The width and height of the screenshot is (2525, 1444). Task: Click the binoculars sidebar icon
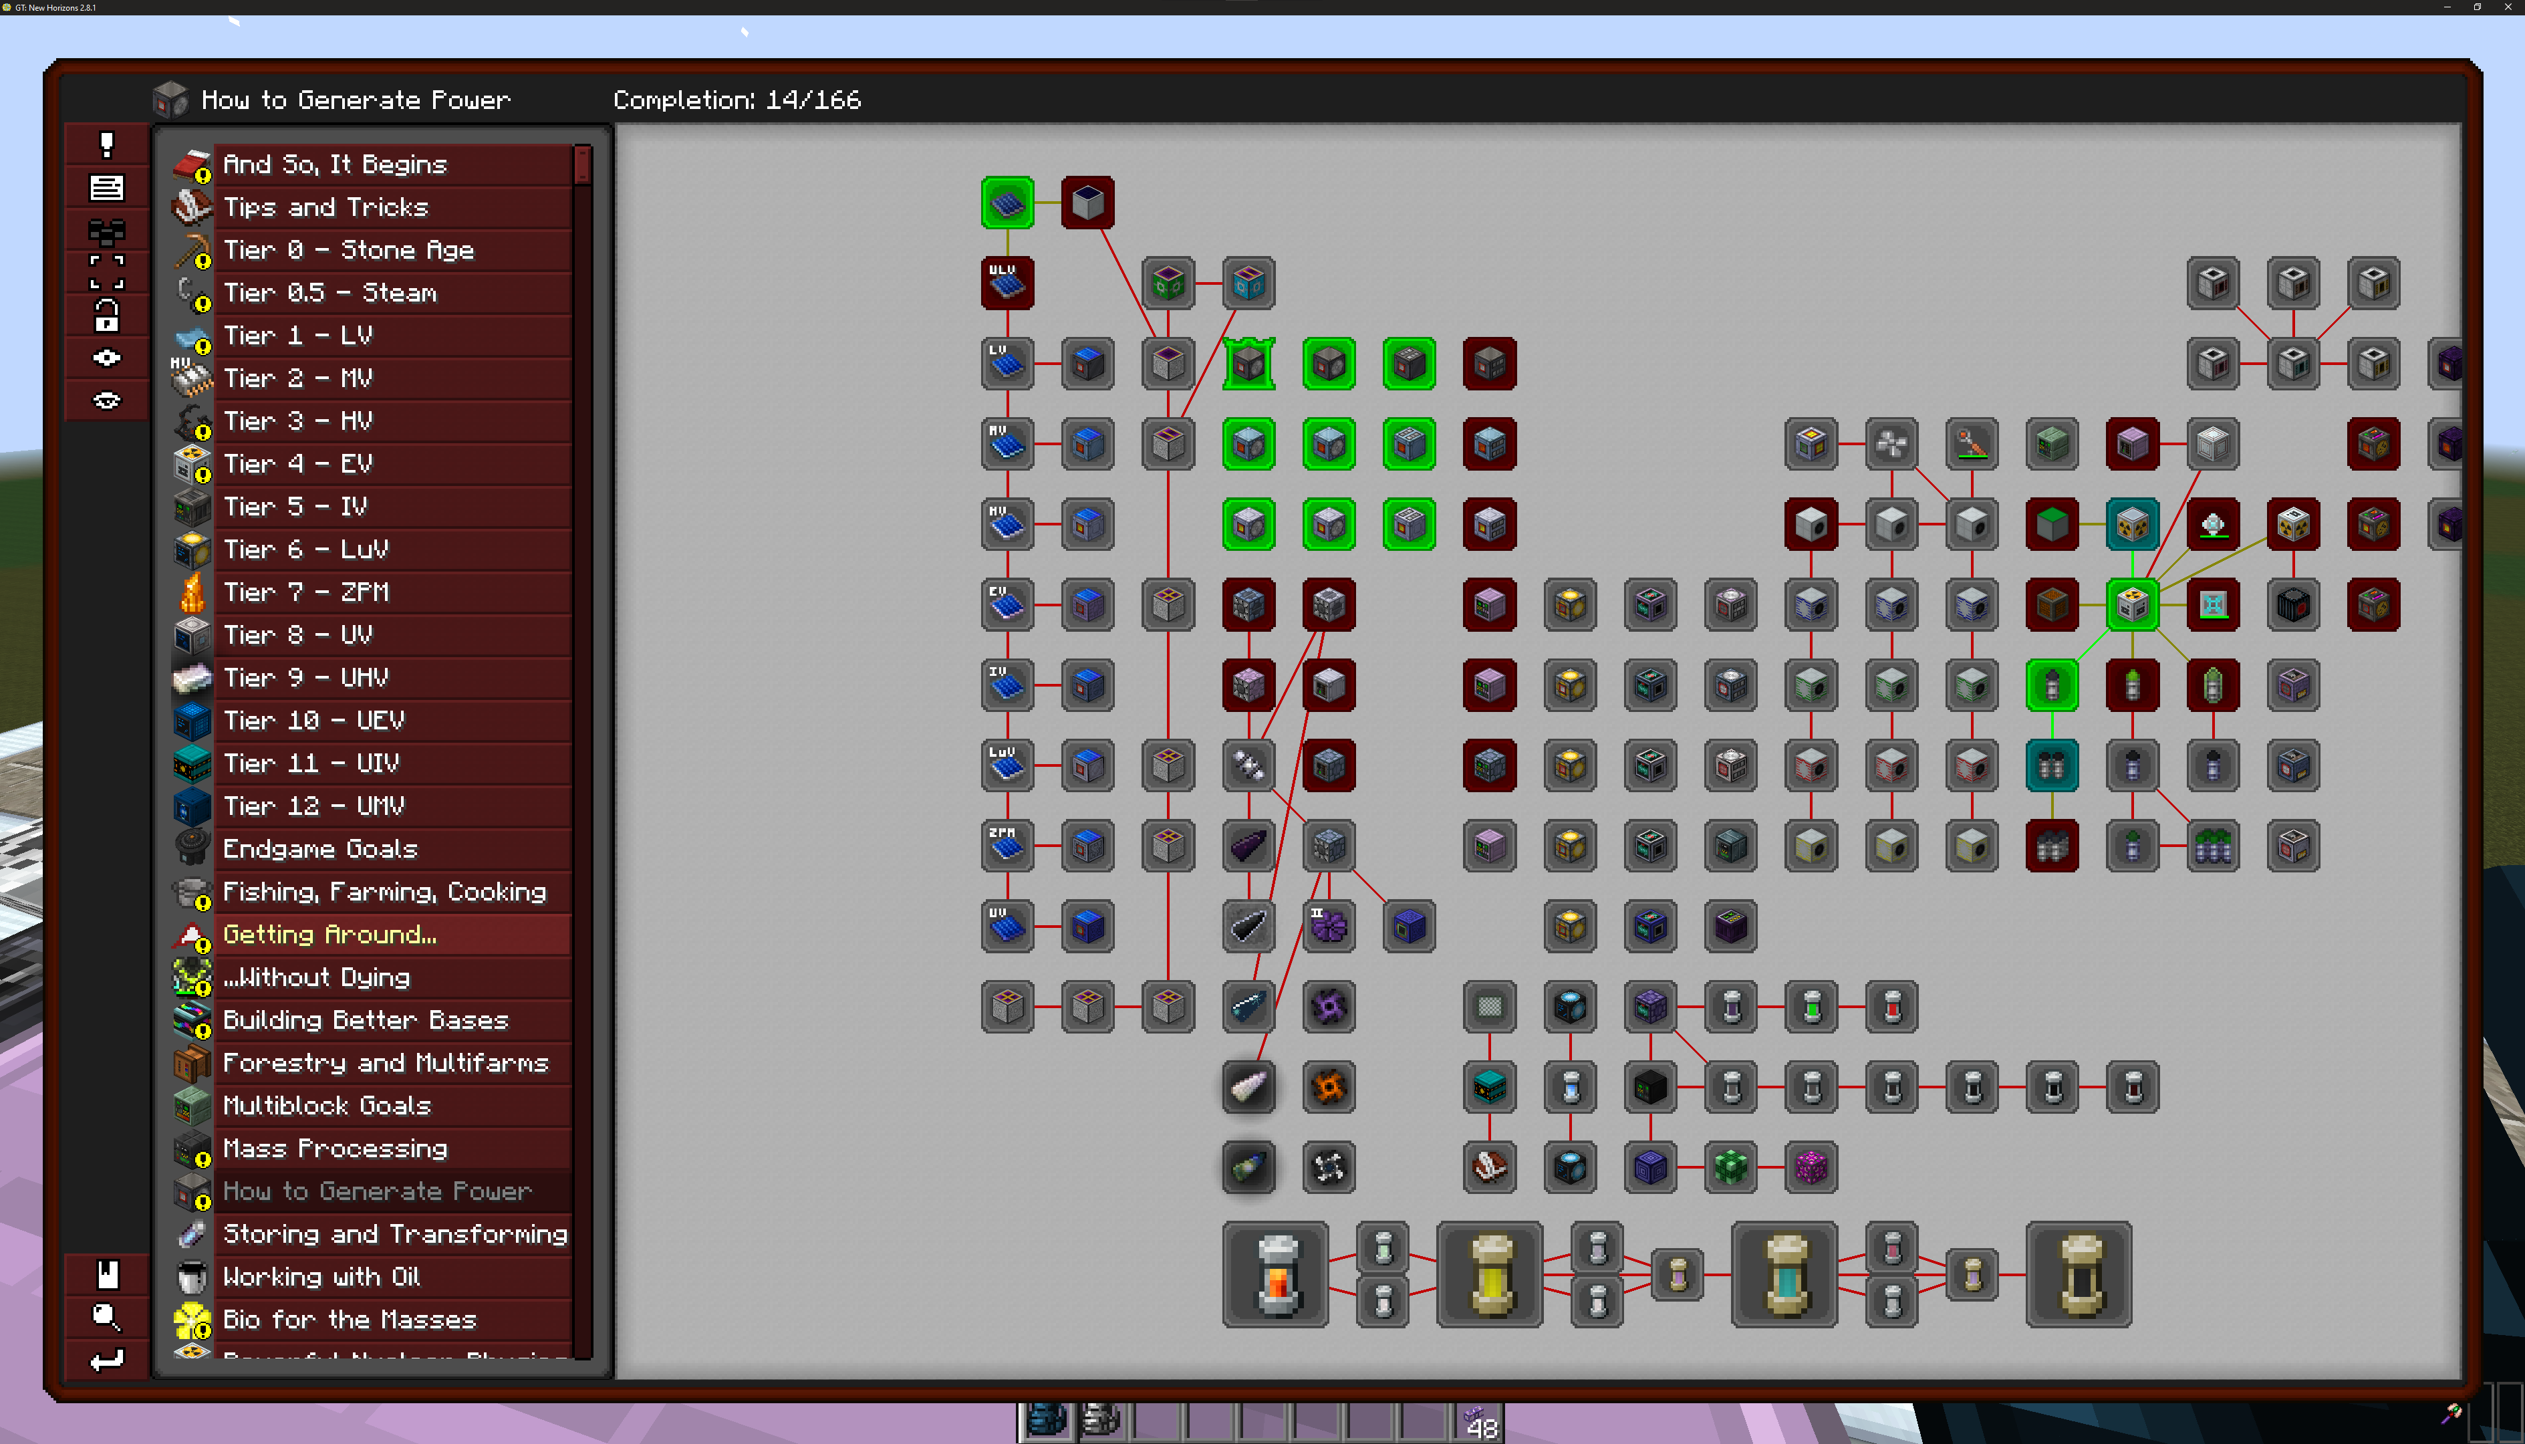tap(107, 232)
